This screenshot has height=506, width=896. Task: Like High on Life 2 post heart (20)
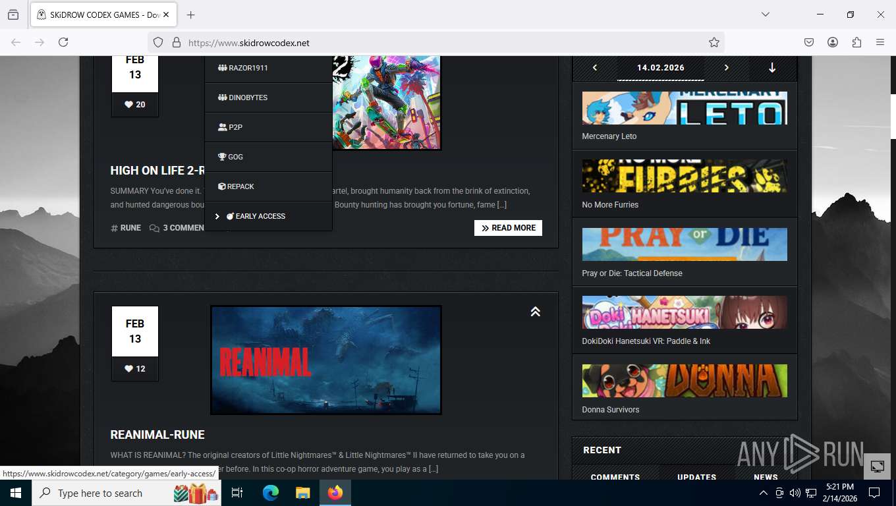point(135,104)
